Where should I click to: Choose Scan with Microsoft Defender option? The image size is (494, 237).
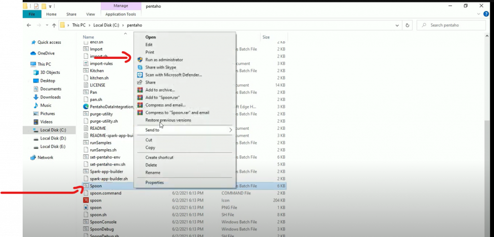pos(173,75)
